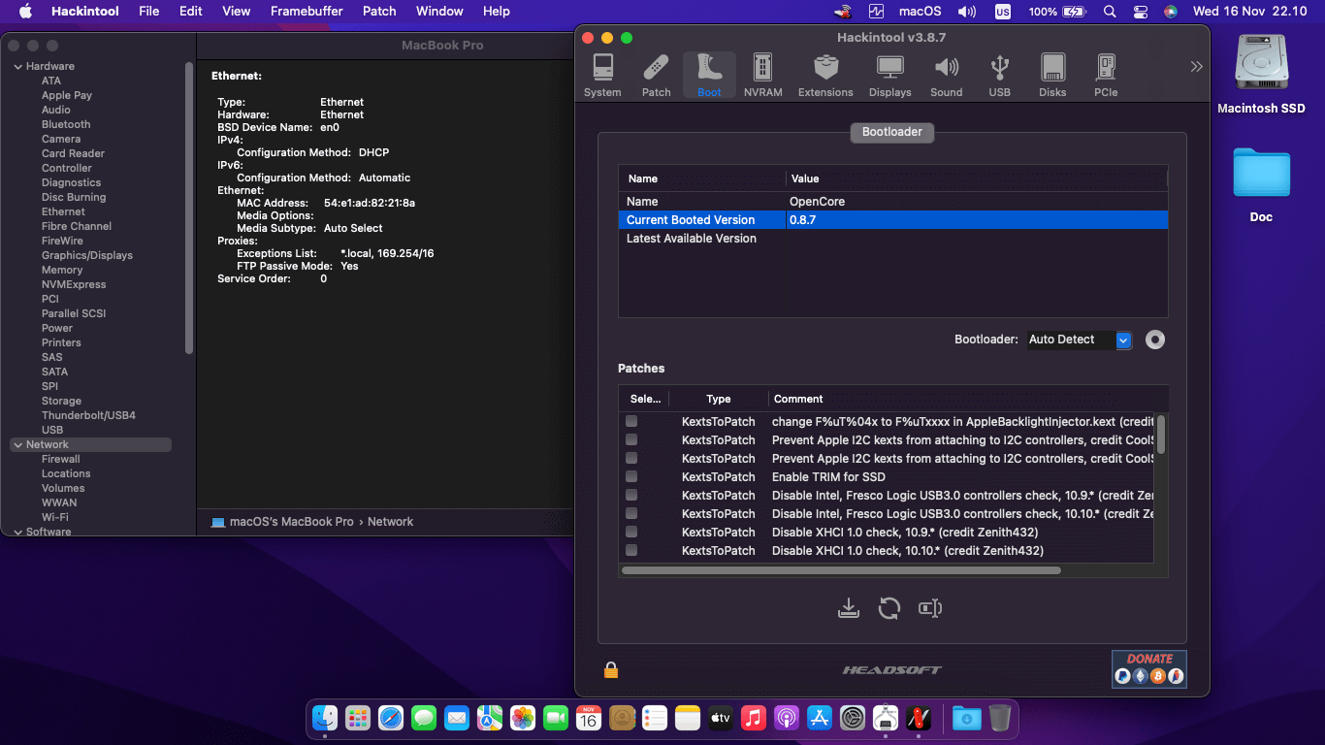Switch to the Displays section in Hackintool
Viewport: 1325px width, 745px height.
coord(889,76)
